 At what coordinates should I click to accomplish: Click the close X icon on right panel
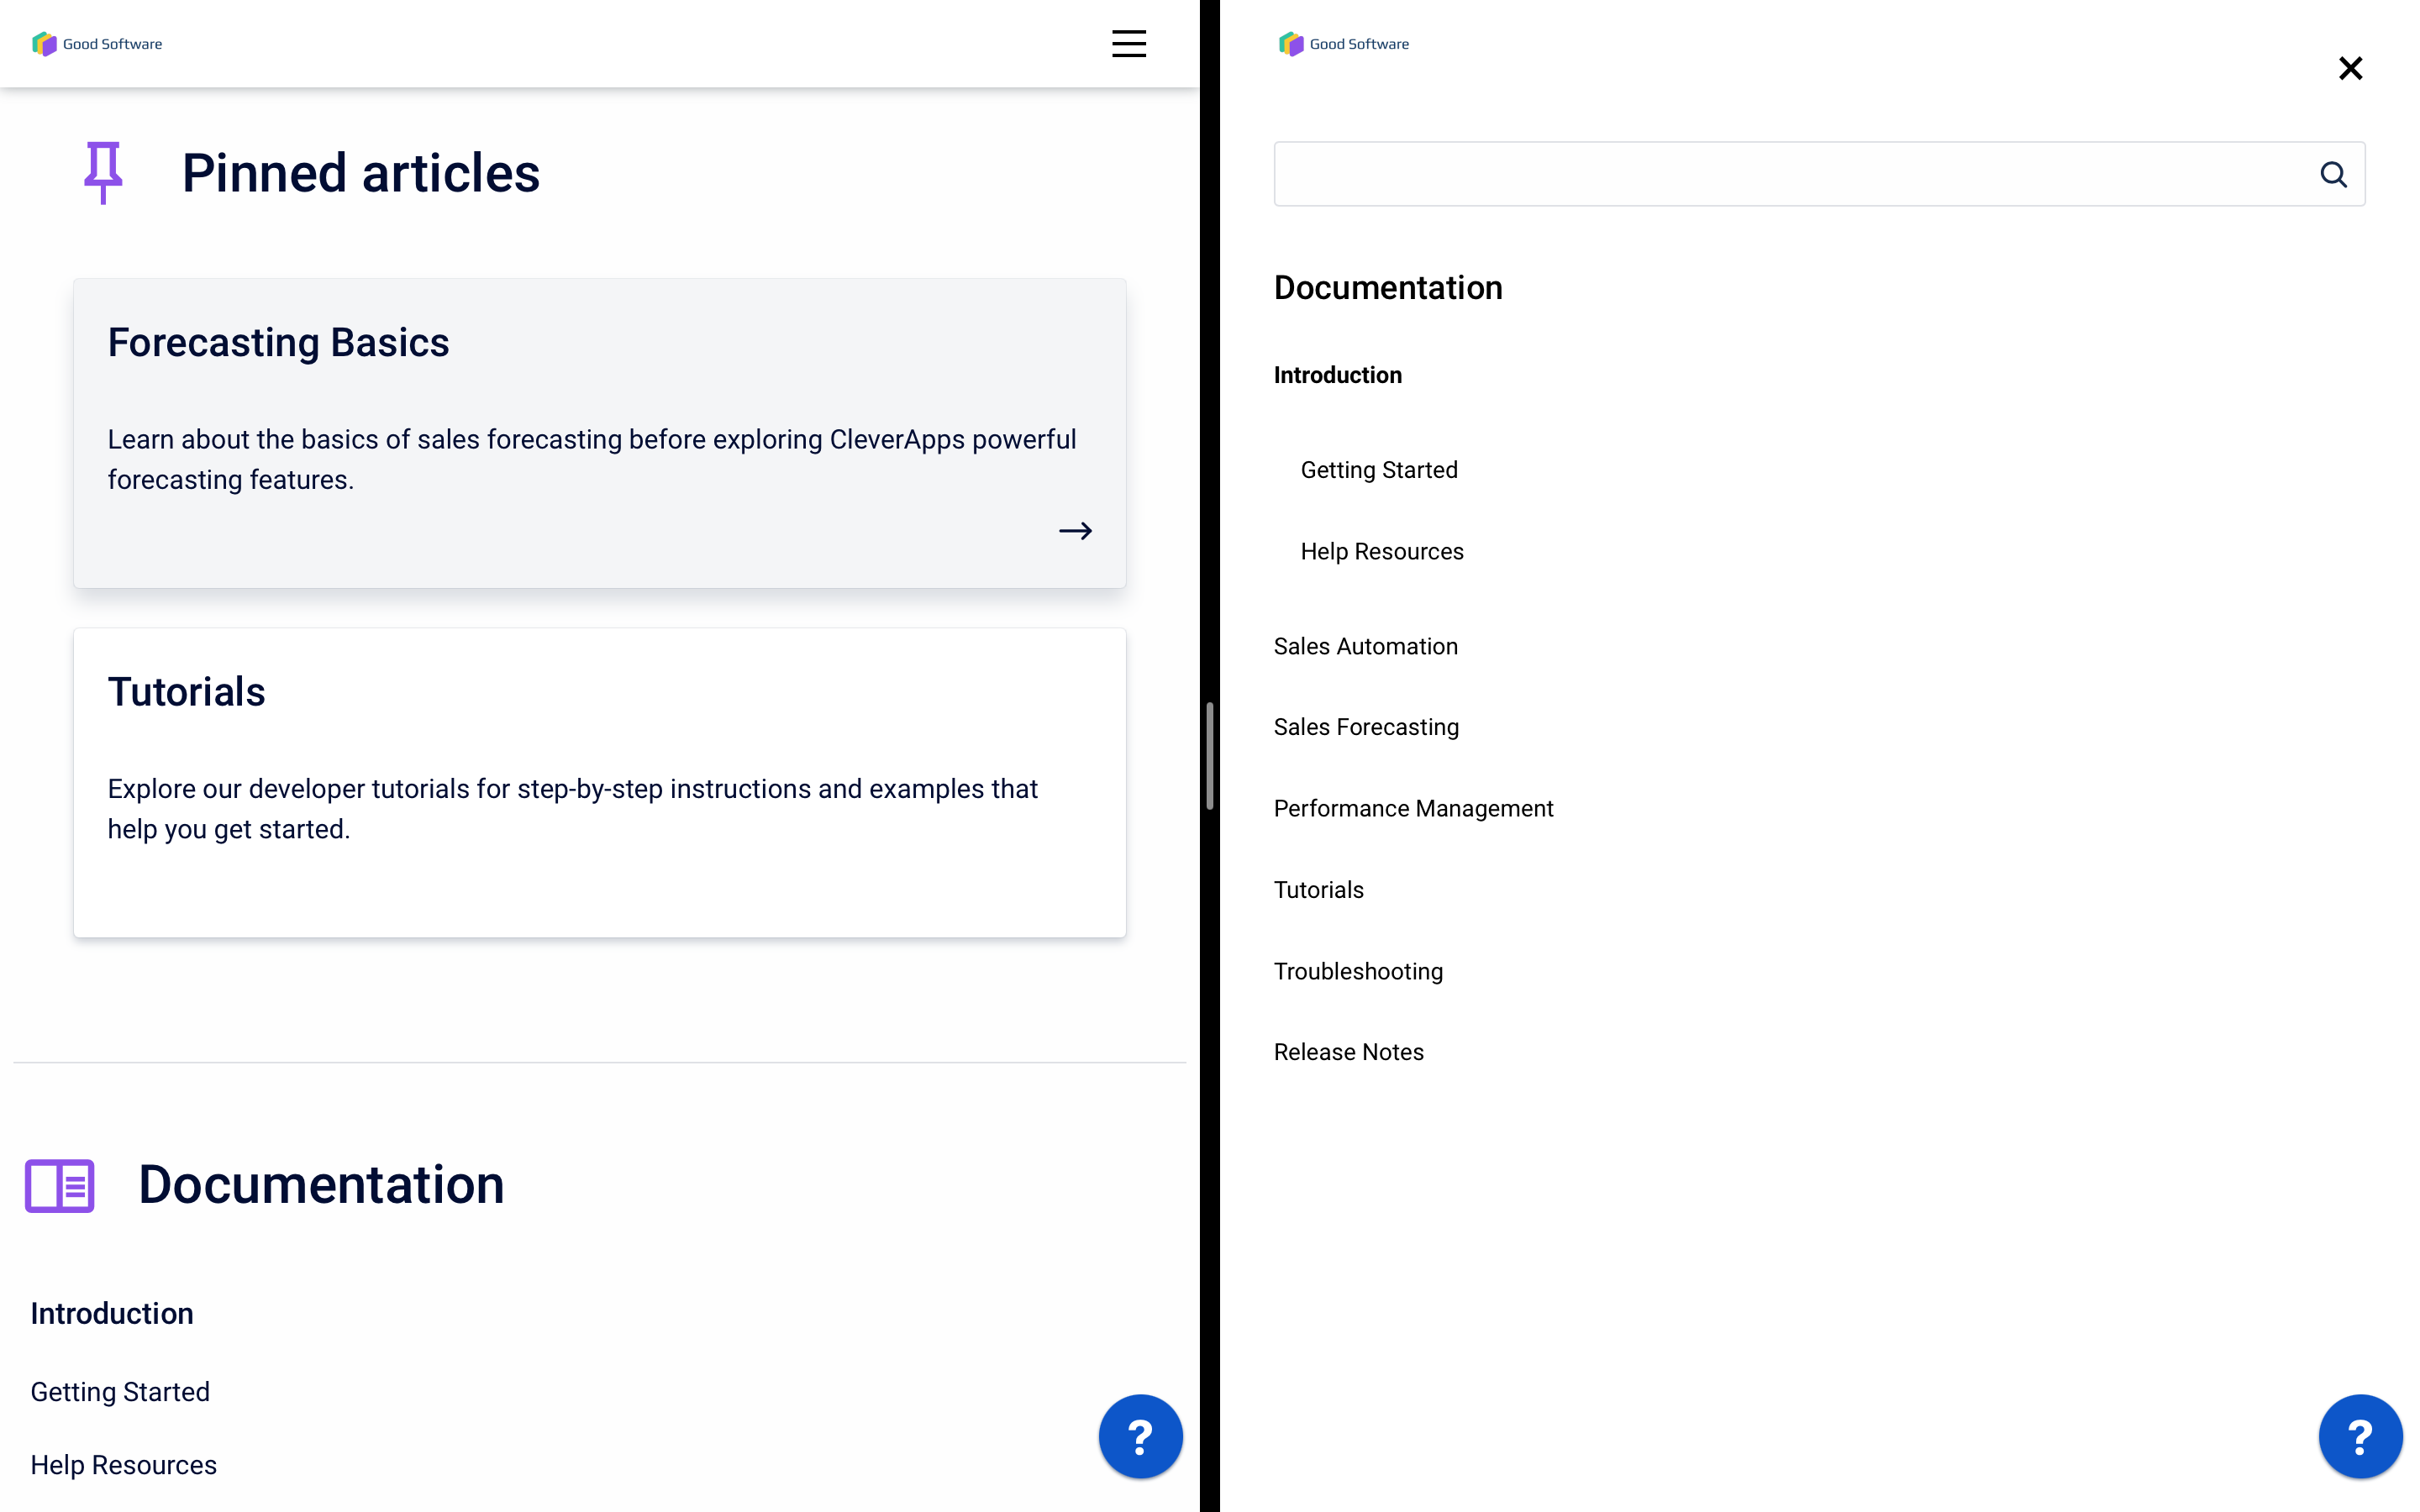(2349, 68)
